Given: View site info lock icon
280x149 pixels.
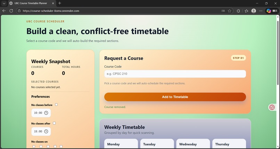Looking at the screenshot, I should 19,11.
